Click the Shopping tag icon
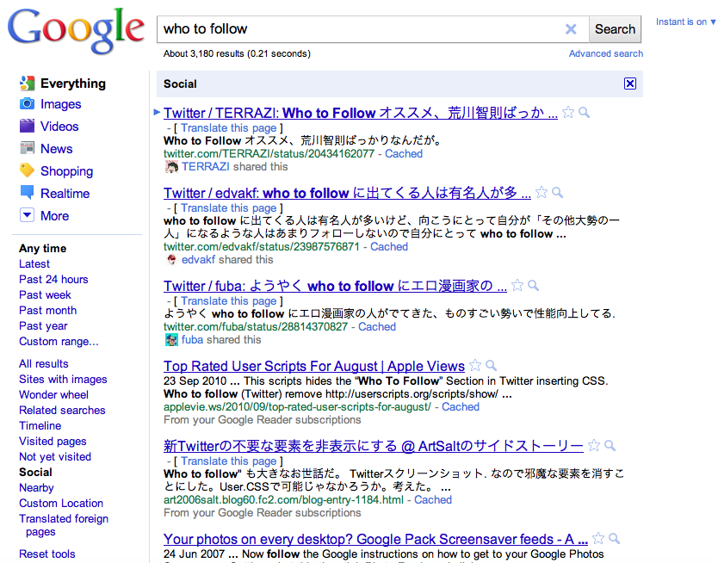718x563 pixels. (x=27, y=170)
